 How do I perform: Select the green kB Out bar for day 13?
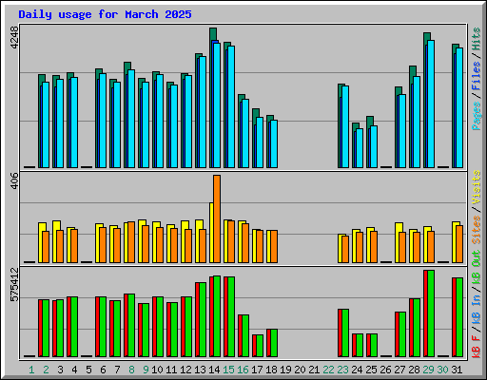pos(203,320)
